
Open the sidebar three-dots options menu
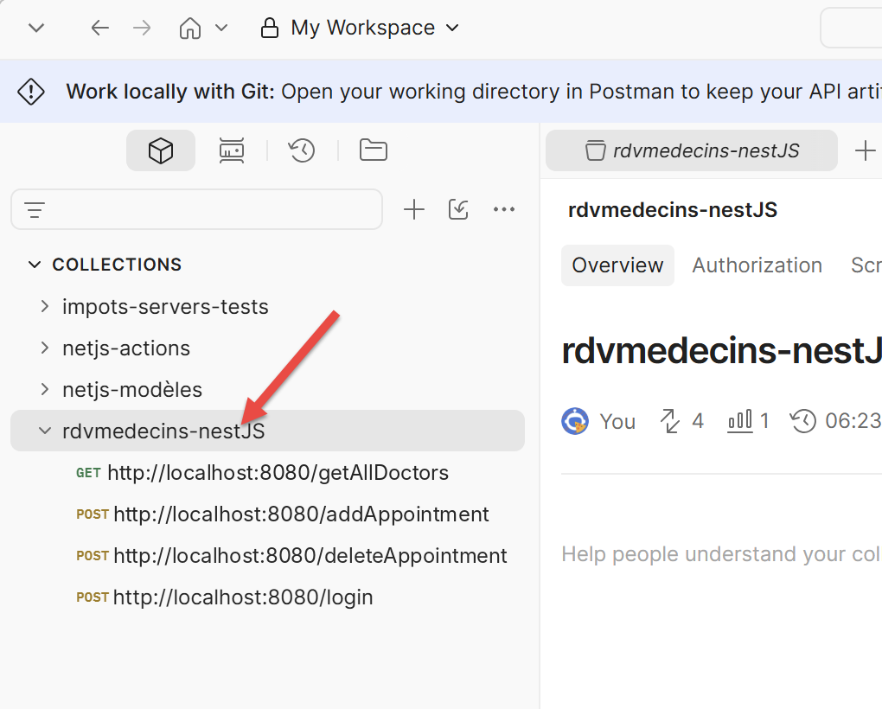504,210
